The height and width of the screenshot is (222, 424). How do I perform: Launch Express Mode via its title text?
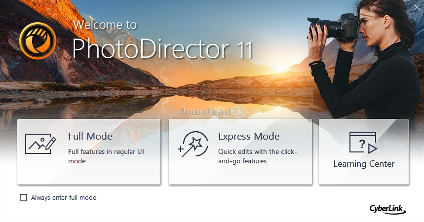point(249,137)
